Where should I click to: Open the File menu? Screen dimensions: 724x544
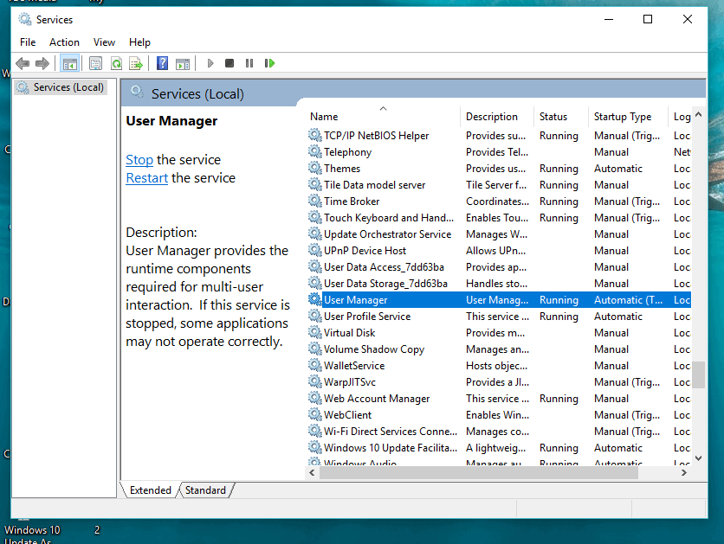pos(28,42)
